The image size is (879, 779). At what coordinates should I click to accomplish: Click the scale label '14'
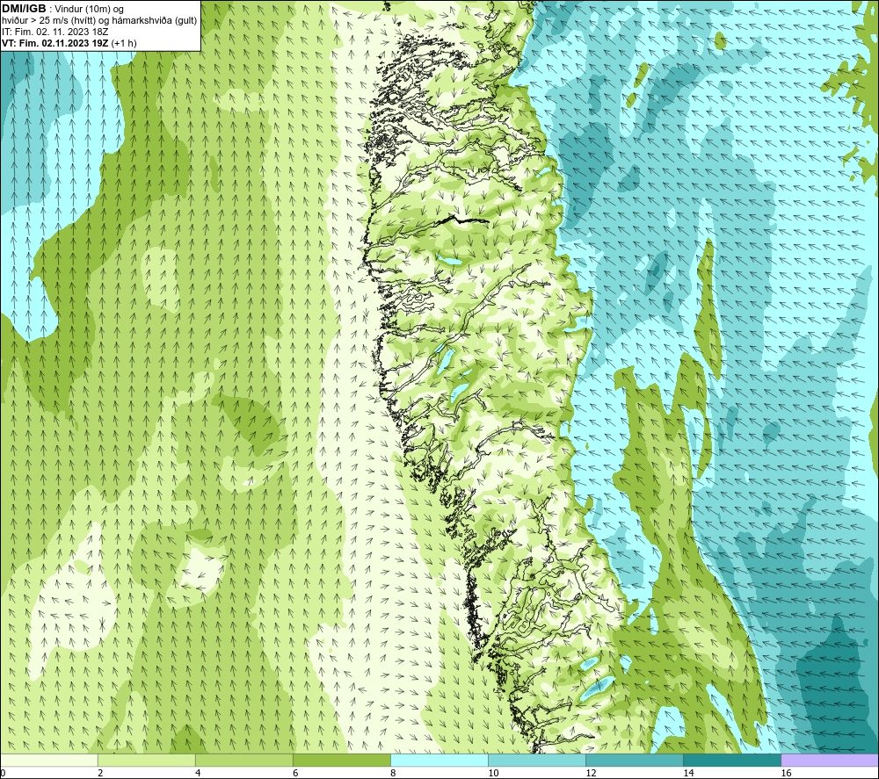point(688,774)
